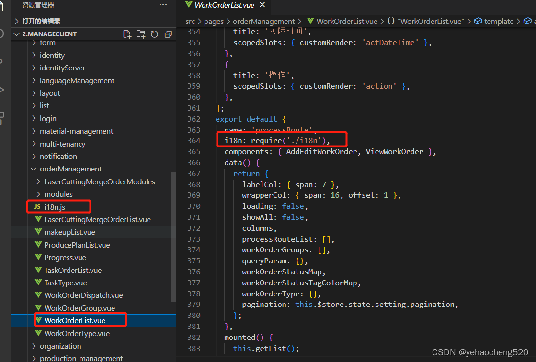This screenshot has width=536, height=362.
Task: Click the explorer tree scrollbar
Action: tap(173, 237)
